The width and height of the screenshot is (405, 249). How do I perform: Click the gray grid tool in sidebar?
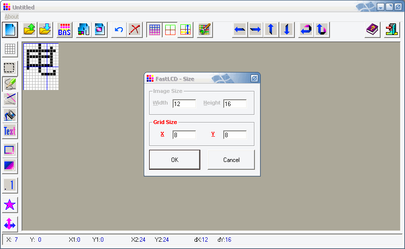(x=10, y=49)
